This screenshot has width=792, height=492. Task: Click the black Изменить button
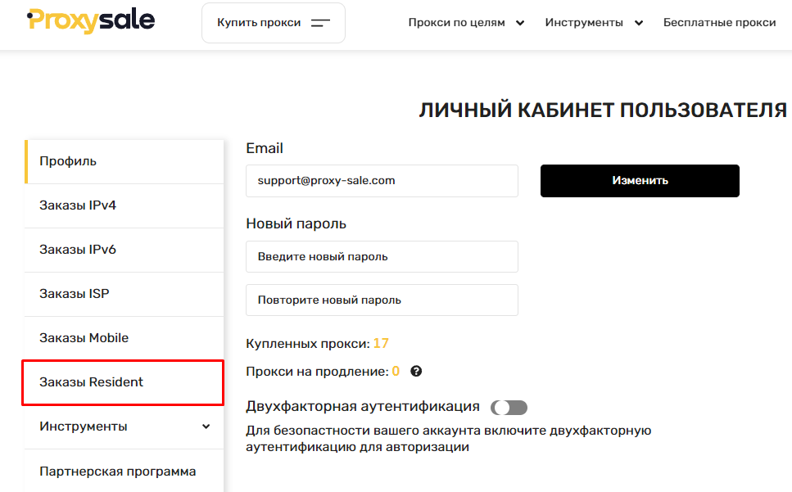coord(640,181)
